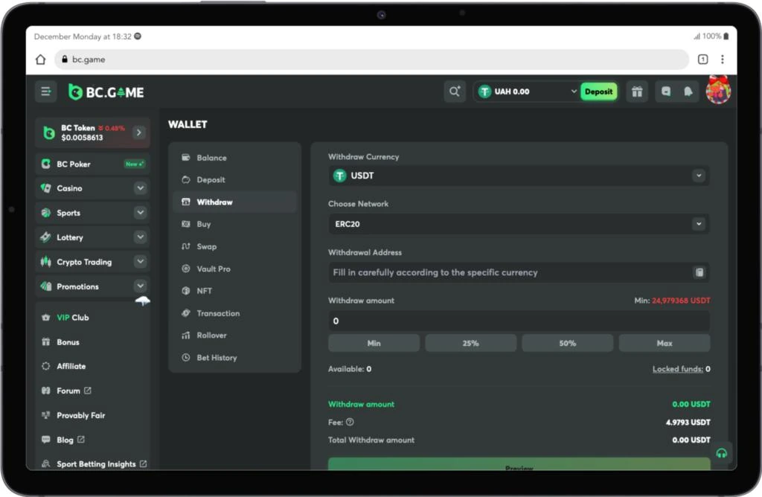The height and width of the screenshot is (497, 762).
Task: Select the Withdraw wallet tab
Action: coord(234,202)
